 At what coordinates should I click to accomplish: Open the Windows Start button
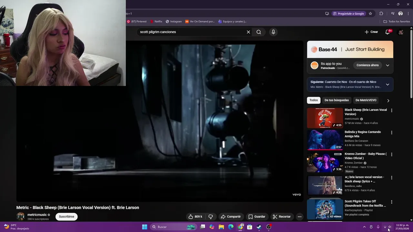[x=145, y=227]
